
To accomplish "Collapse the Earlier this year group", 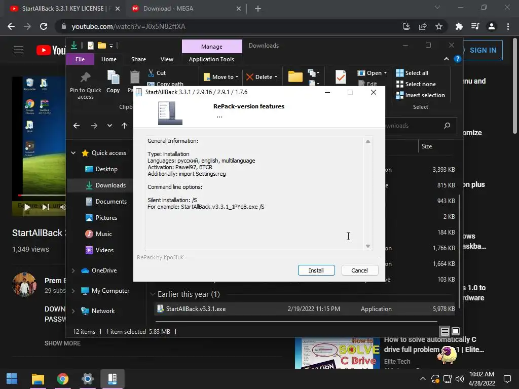I will 153,294.
